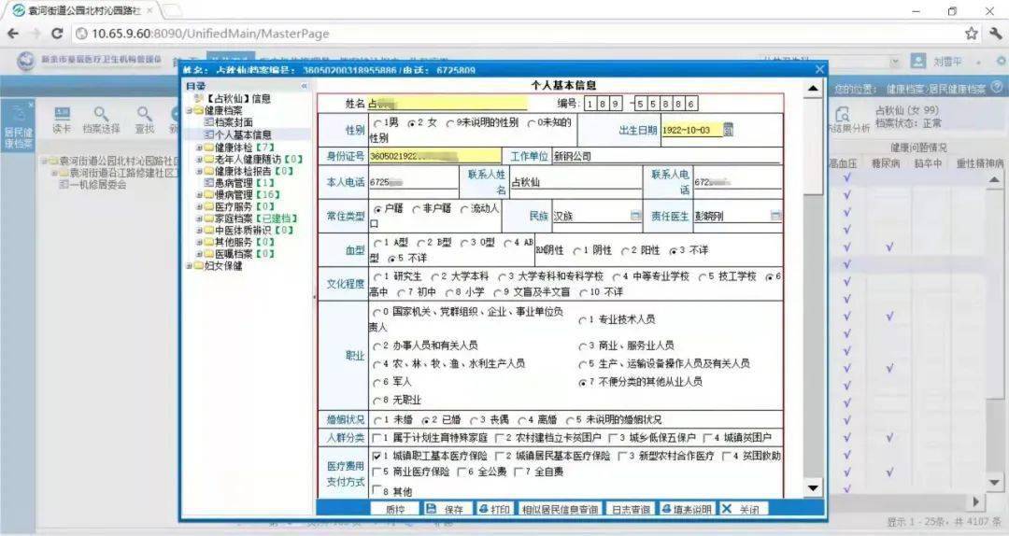Collapse the 目录 panel with double-arrow icon
Viewport: 1009px width, 536px height.
(x=305, y=86)
